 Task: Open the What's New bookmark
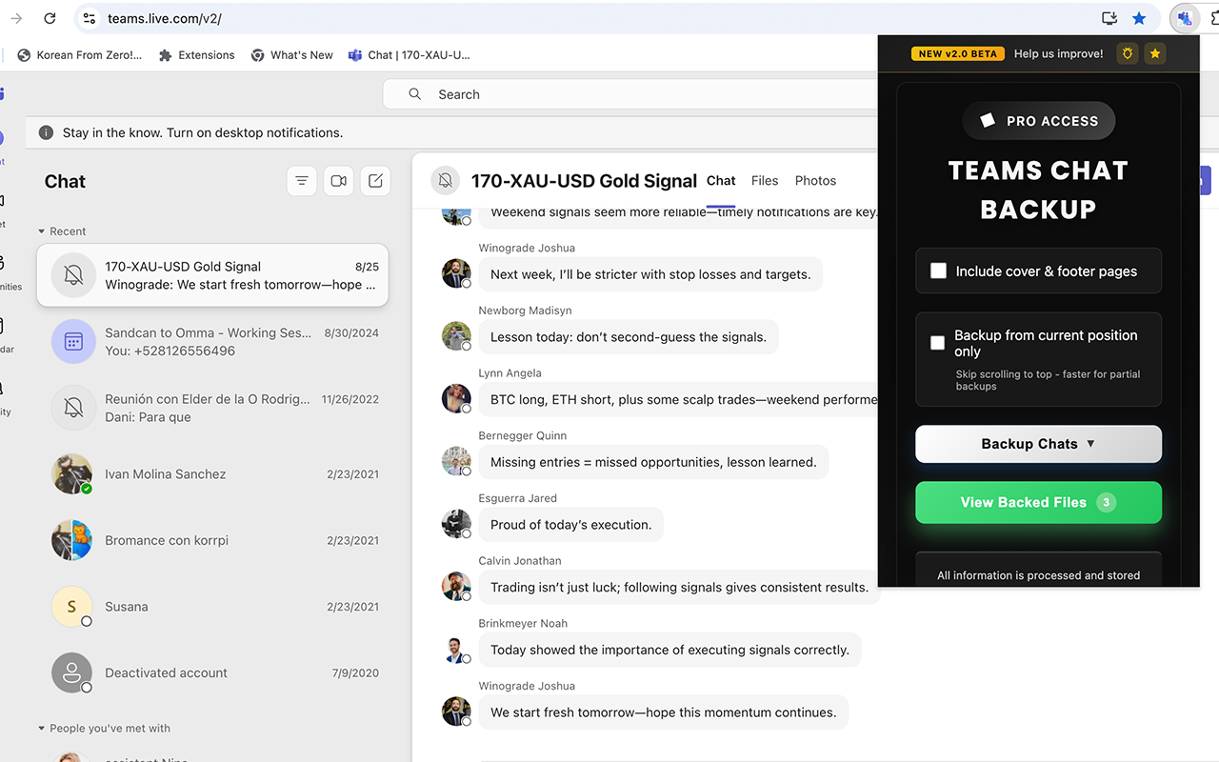tap(291, 55)
